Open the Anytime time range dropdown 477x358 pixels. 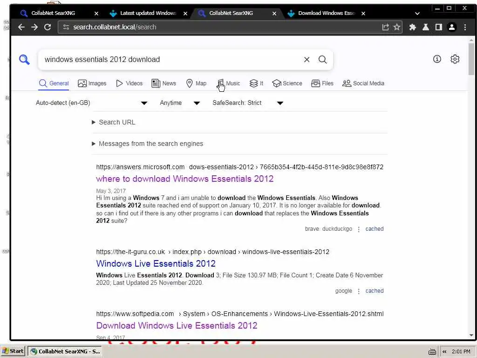point(180,103)
